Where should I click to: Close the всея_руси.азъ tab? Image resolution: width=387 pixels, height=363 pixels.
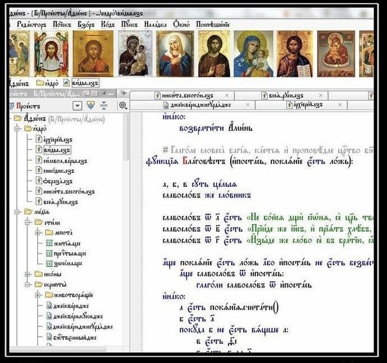320,96
